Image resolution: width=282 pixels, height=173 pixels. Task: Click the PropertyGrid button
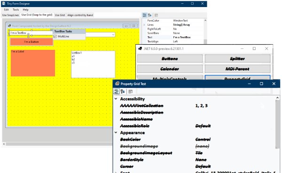coord(237,78)
